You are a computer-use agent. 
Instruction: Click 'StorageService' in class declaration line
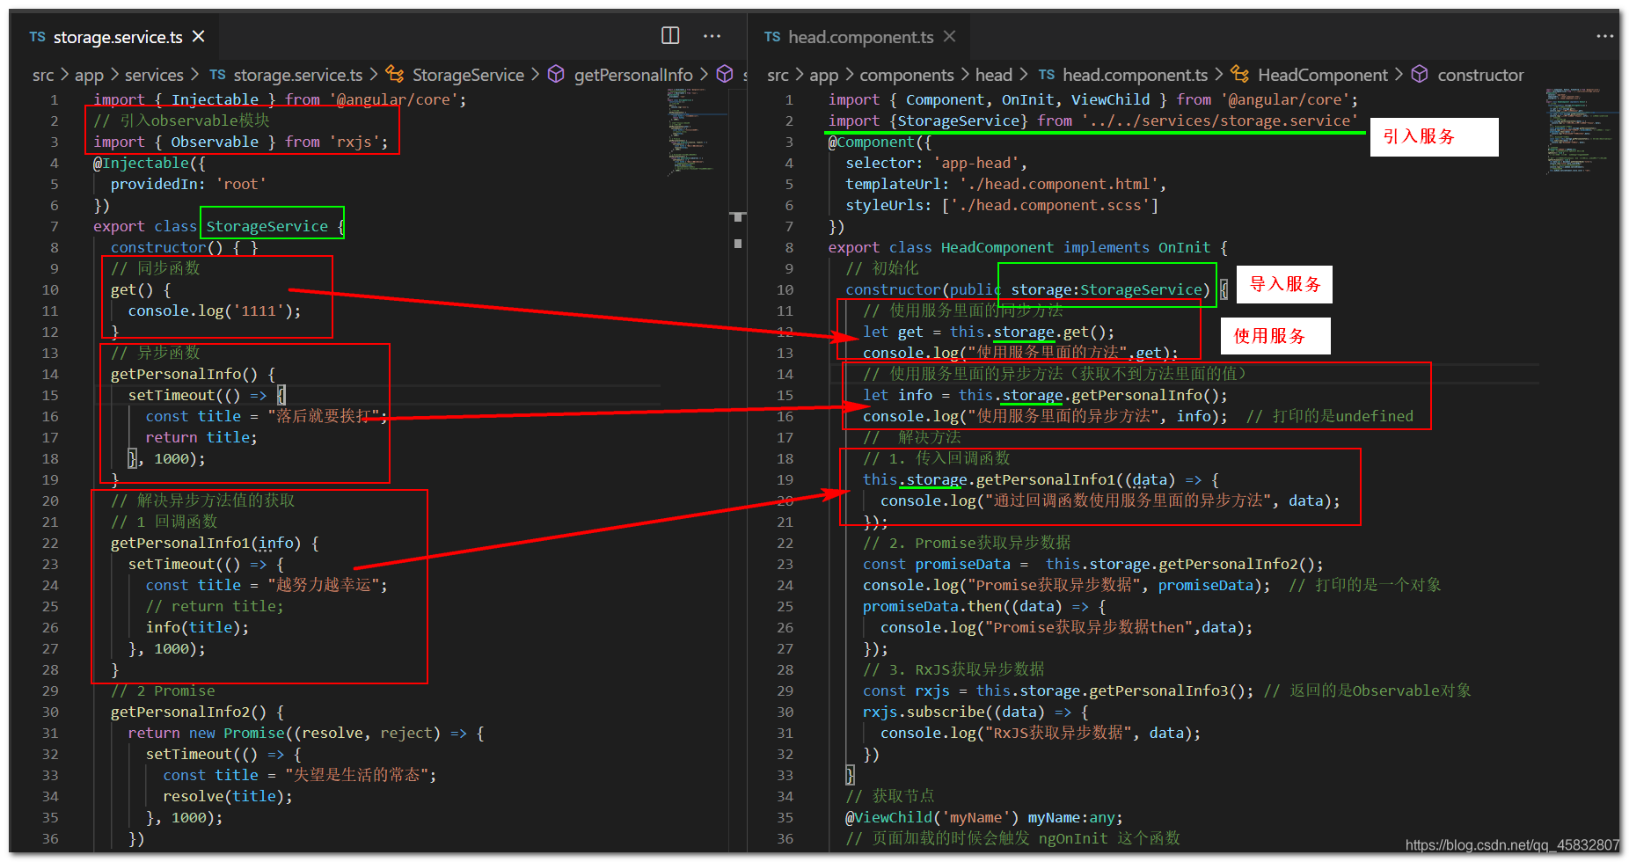click(x=267, y=226)
